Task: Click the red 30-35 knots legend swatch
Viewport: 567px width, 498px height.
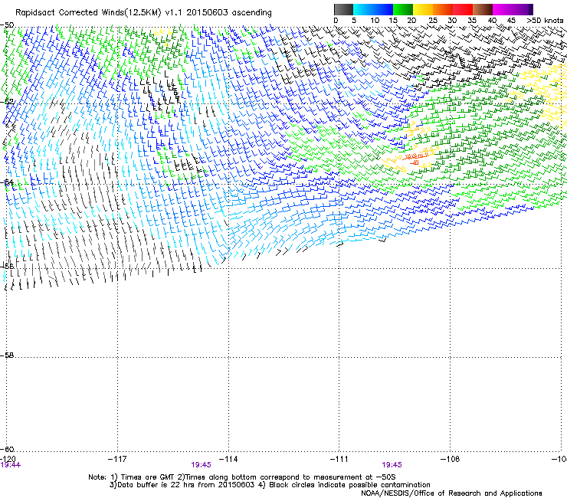Action: [463, 9]
